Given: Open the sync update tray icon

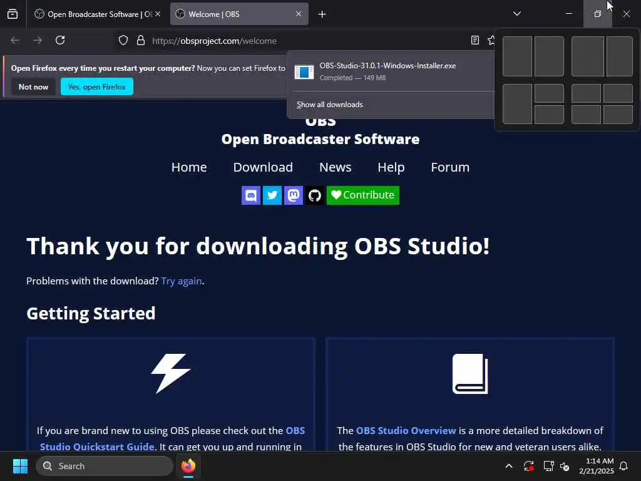Looking at the screenshot, I should 528,466.
